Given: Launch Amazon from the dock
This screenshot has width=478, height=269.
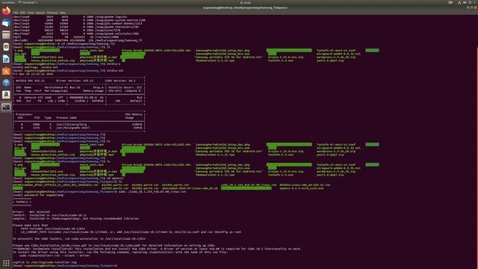Looking at the screenshot, I should pyautogui.click(x=6, y=95).
